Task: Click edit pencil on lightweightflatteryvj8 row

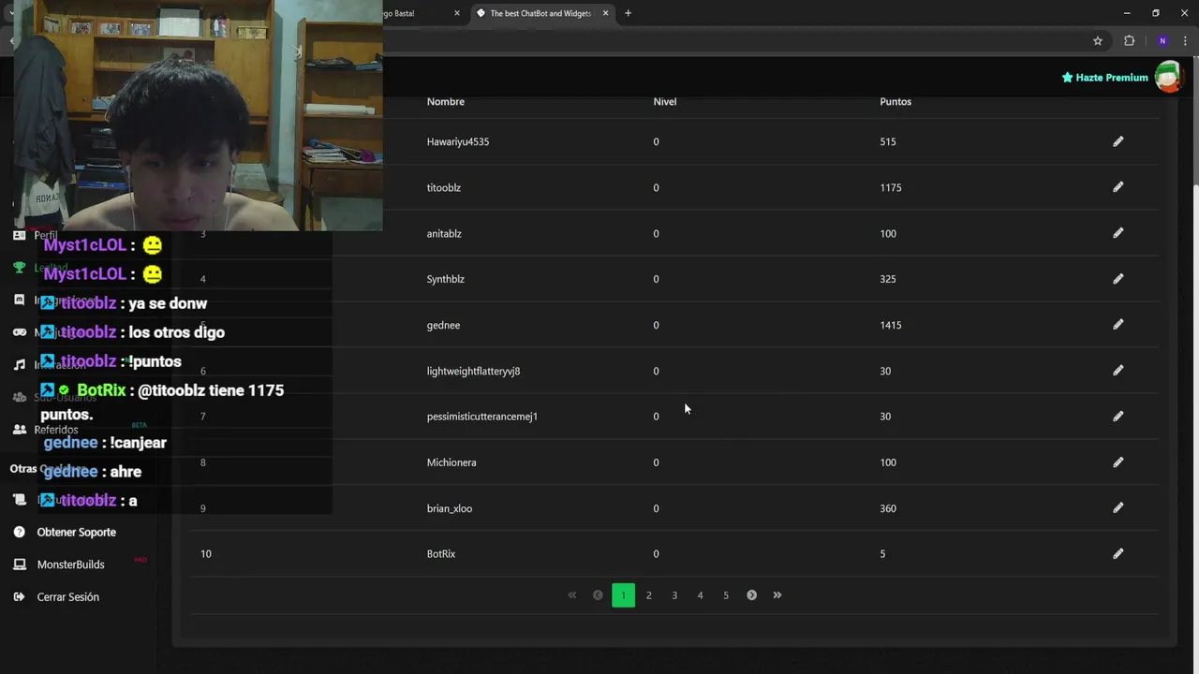Action: [1118, 371]
